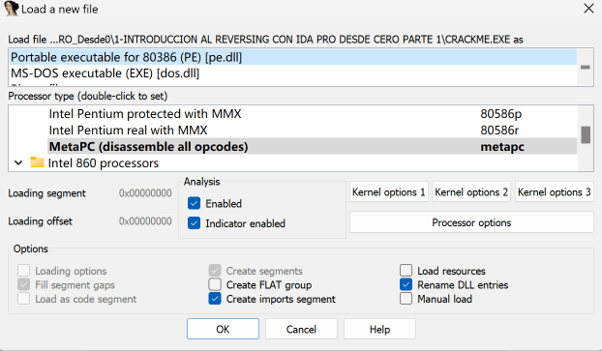Click the metapc processor code

(502, 147)
